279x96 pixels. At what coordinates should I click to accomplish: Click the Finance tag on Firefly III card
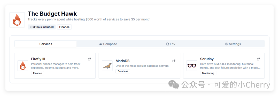coord(37,73)
